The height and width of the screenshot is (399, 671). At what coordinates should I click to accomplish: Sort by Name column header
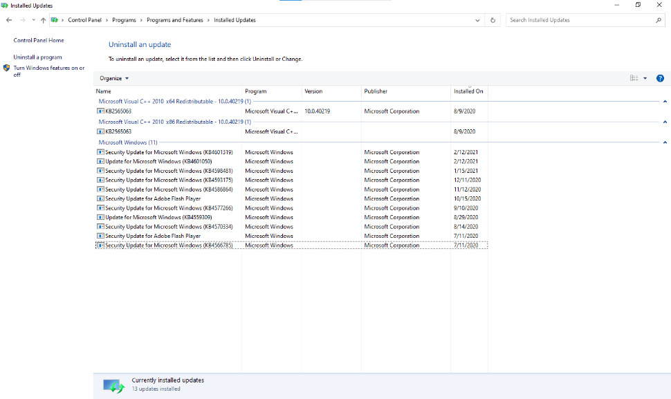coord(167,91)
